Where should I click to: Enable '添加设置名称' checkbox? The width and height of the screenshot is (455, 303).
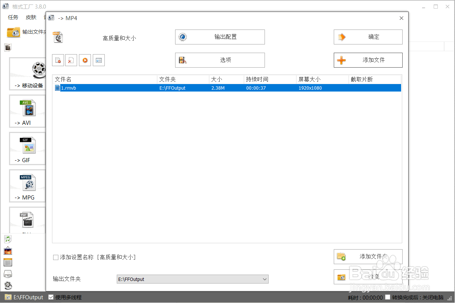[55, 257]
